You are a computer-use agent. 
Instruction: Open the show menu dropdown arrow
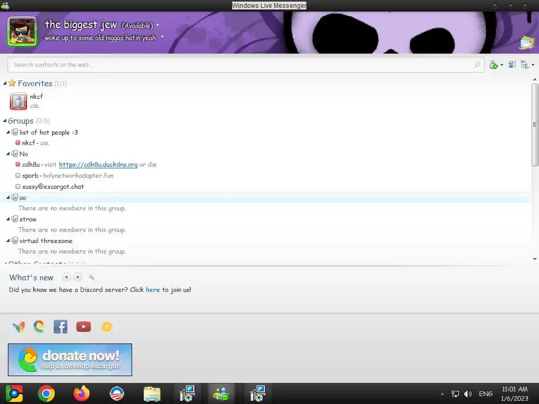coord(533,65)
